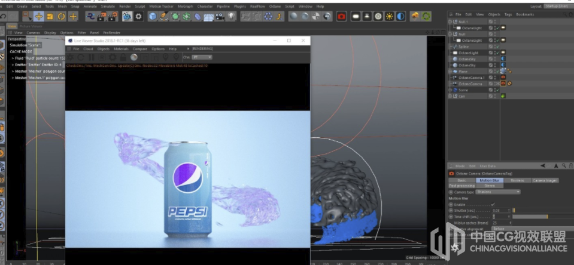The height and width of the screenshot is (265, 574).
Task: Adjust the Time shift slider
Action: tap(543, 217)
